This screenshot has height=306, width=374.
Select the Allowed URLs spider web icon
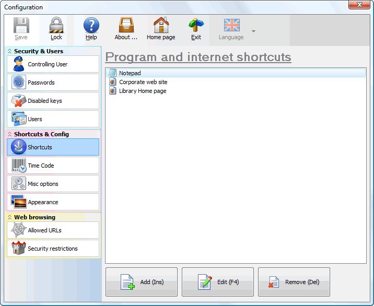tap(19, 230)
